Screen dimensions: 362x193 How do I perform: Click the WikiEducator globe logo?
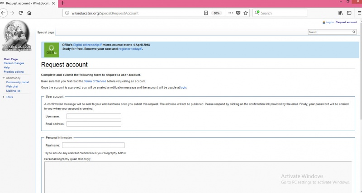click(x=16, y=36)
